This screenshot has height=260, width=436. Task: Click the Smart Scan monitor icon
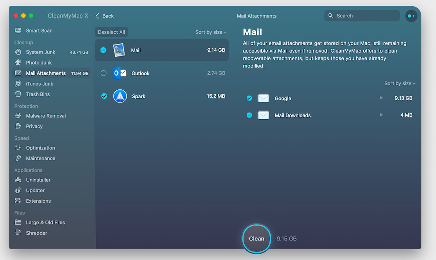(18, 30)
